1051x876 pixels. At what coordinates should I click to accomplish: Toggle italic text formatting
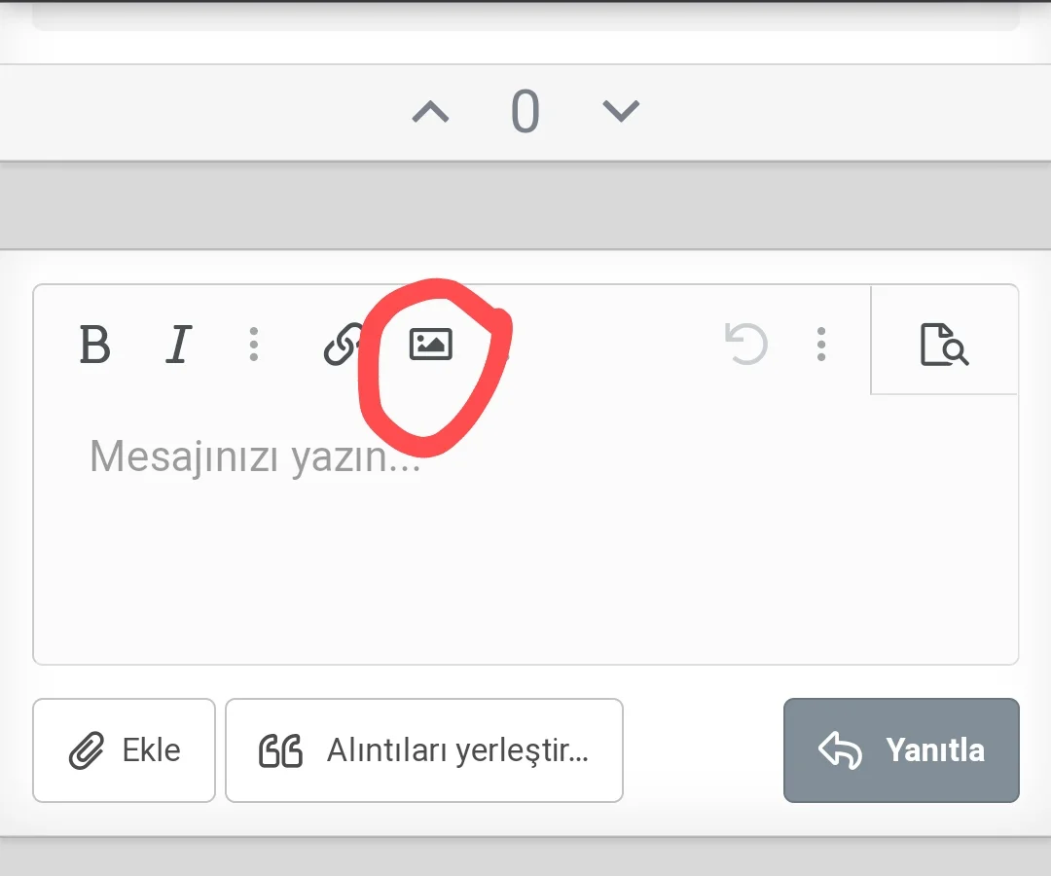pyautogui.click(x=177, y=345)
